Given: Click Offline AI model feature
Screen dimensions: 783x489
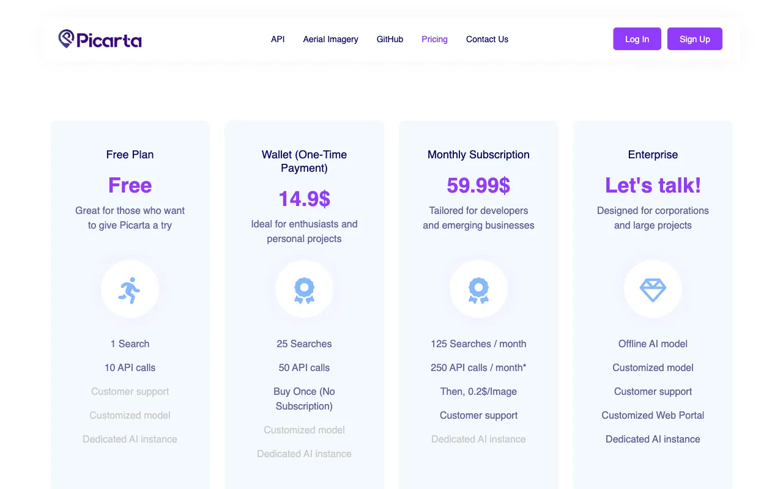Looking at the screenshot, I should [x=653, y=344].
